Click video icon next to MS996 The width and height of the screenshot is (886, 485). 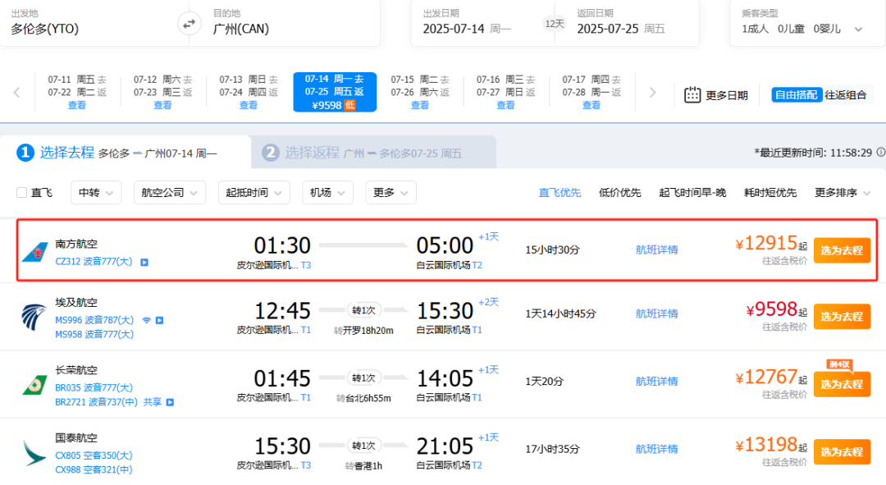click(160, 320)
